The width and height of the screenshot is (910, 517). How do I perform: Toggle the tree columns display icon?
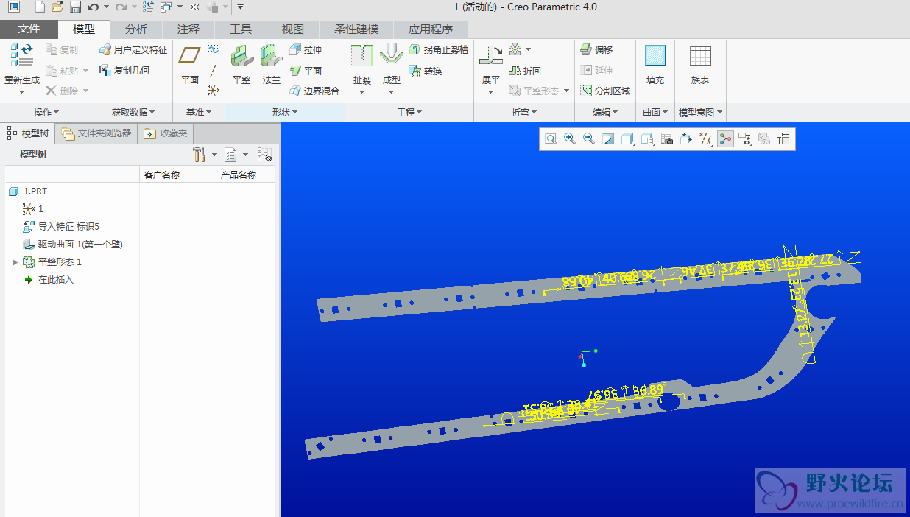265,155
